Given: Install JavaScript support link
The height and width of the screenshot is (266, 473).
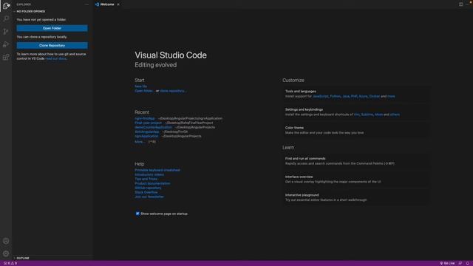Looking at the screenshot, I should 320,96.
